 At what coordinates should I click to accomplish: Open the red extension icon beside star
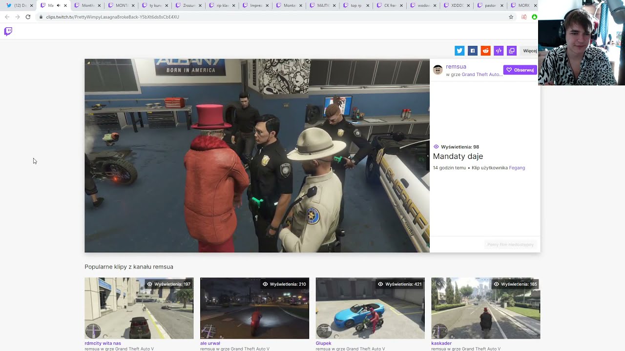pyautogui.click(x=524, y=17)
